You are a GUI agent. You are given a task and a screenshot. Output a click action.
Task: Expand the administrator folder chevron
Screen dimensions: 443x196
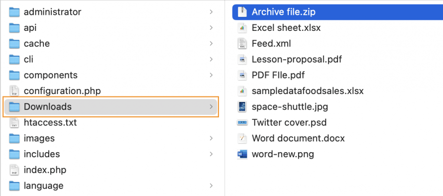tap(211, 12)
